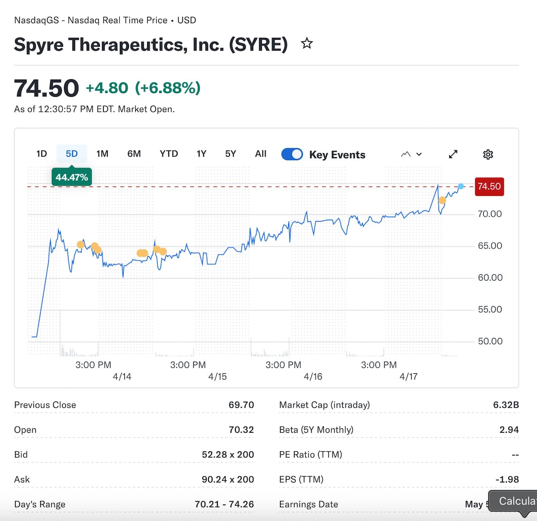This screenshot has height=521, width=537.
Task: Switch chart to 6M range
Action: pos(134,154)
